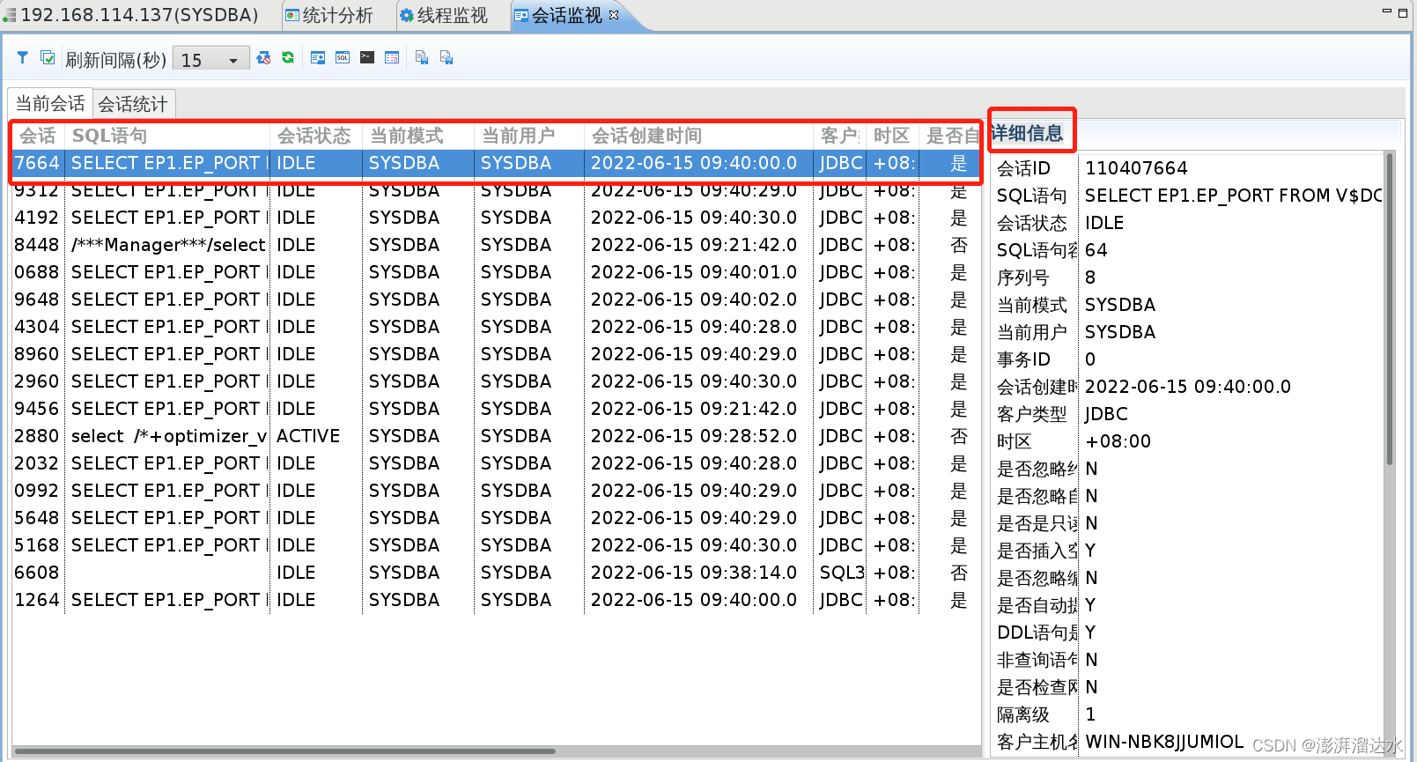The image size is (1417, 762).
Task: Click the 隔离级 value 1 in details
Action: pos(1090,714)
